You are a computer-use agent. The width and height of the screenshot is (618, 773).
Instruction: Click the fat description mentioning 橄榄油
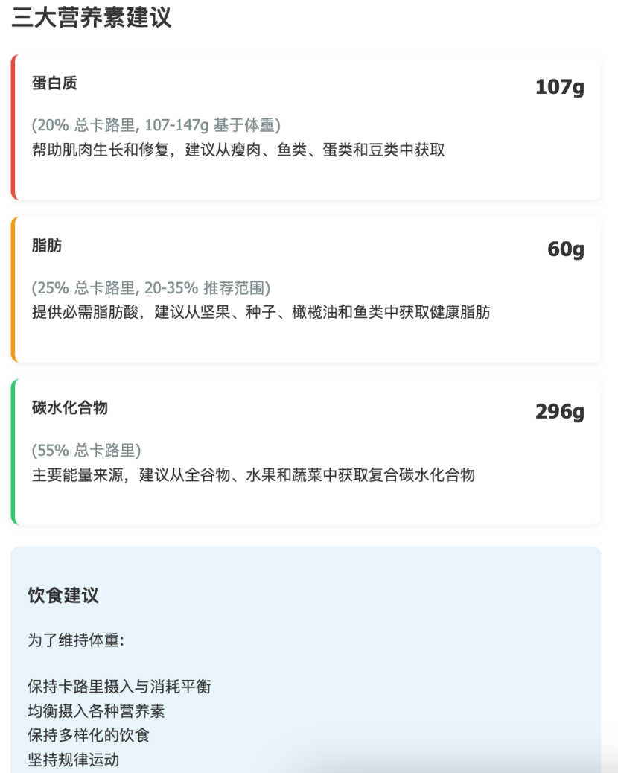click(x=261, y=312)
